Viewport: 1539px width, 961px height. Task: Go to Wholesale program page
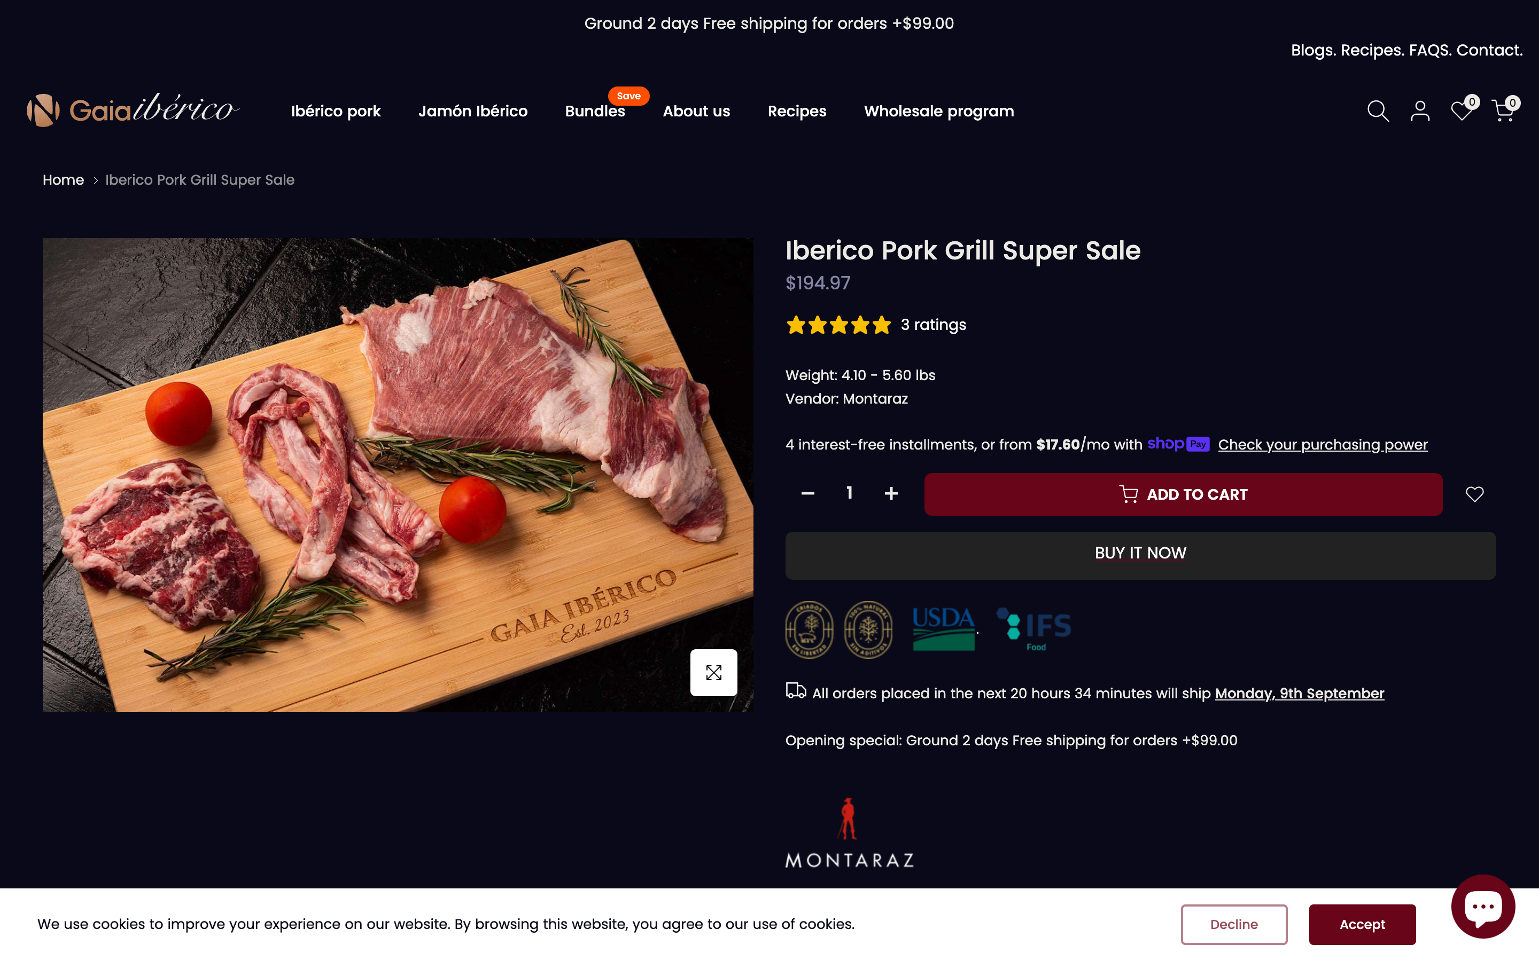pyautogui.click(x=939, y=111)
